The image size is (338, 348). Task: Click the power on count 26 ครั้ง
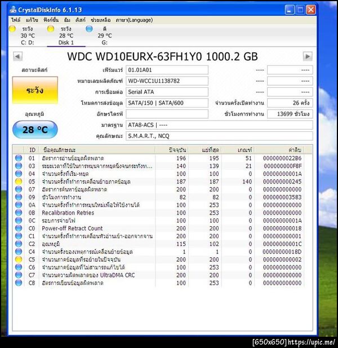(290, 102)
